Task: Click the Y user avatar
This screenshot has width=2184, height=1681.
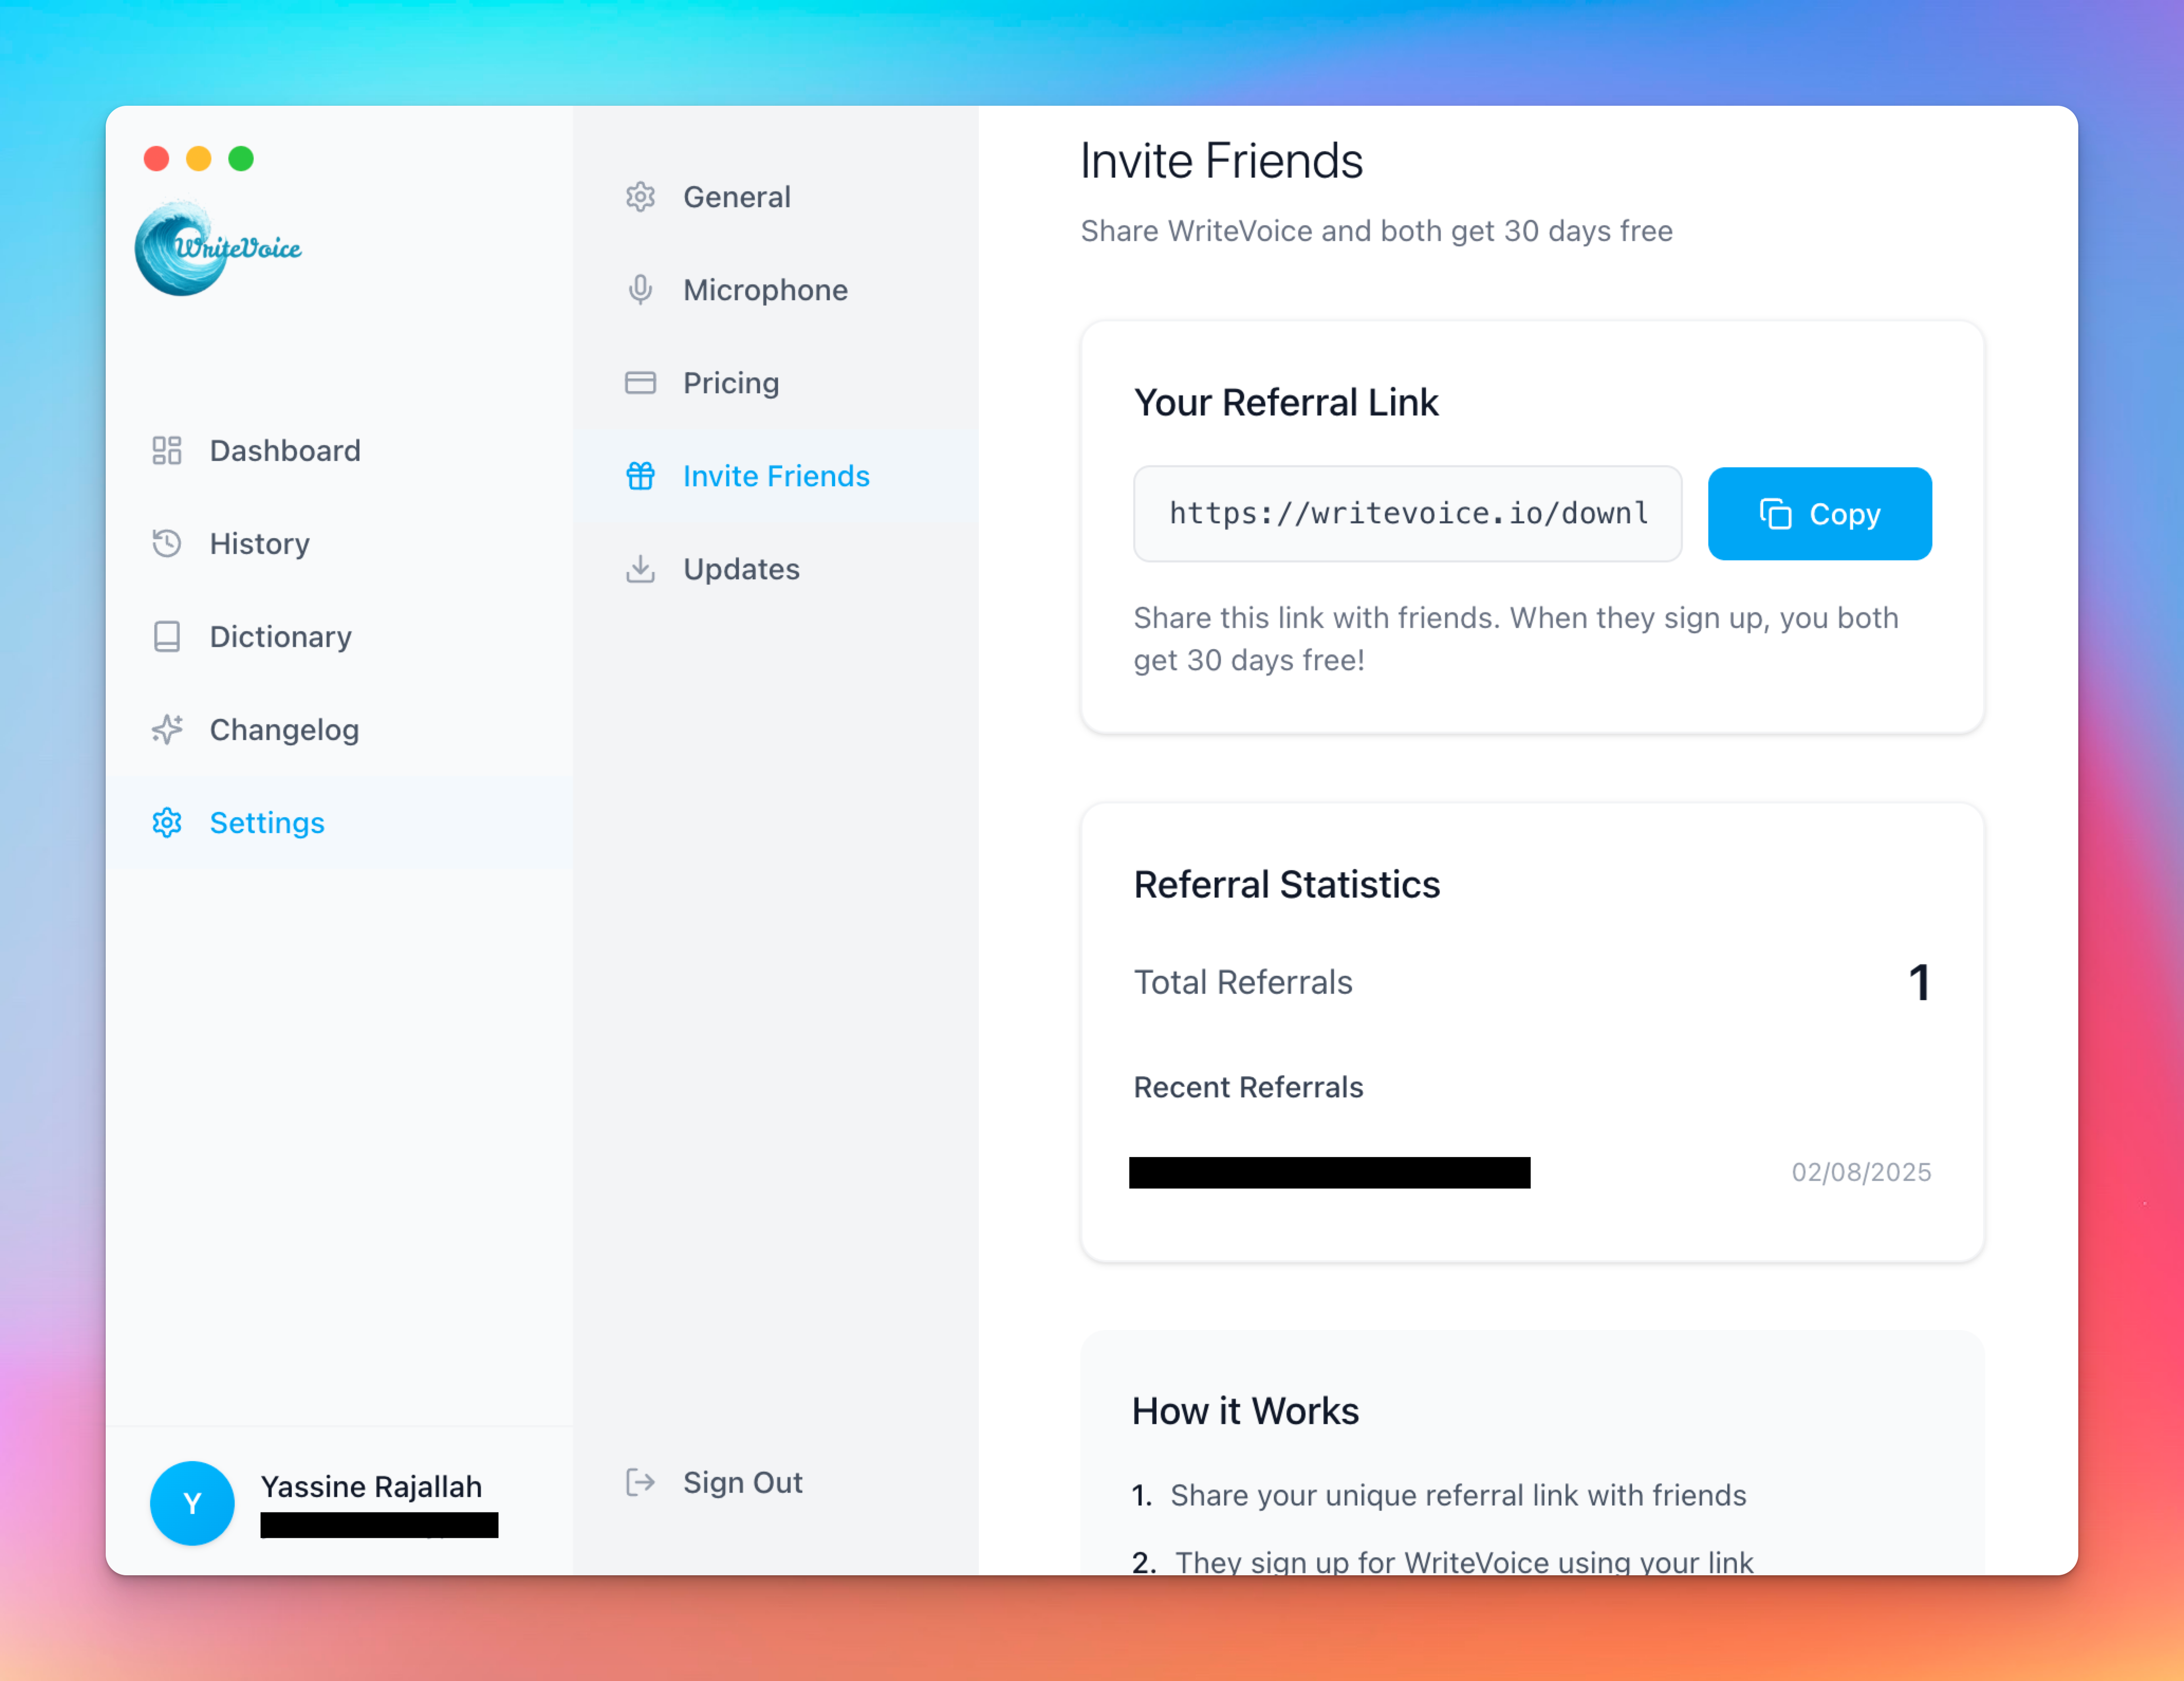Action: 192,1503
